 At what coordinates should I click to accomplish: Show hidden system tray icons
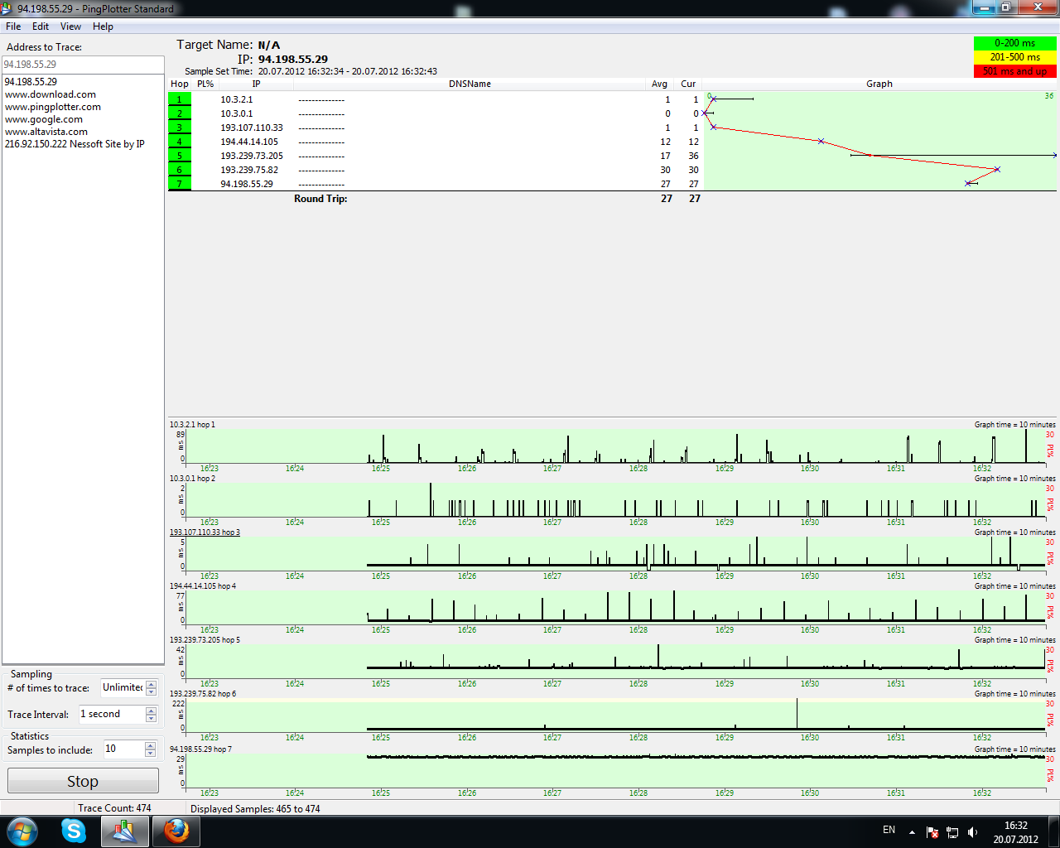(x=912, y=832)
